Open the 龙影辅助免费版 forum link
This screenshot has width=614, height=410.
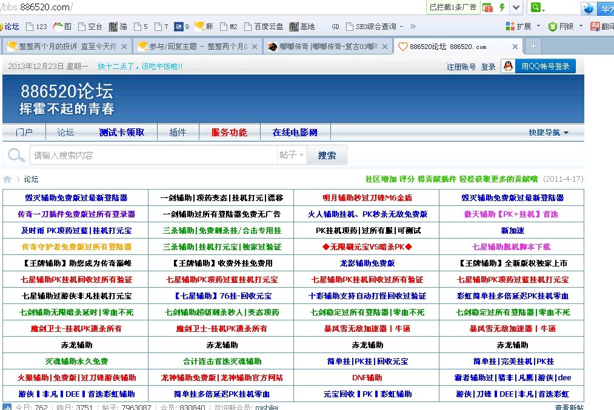367,263
